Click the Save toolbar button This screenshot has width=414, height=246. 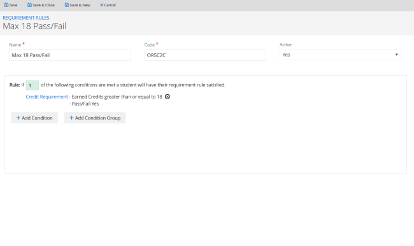pos(11,5)
